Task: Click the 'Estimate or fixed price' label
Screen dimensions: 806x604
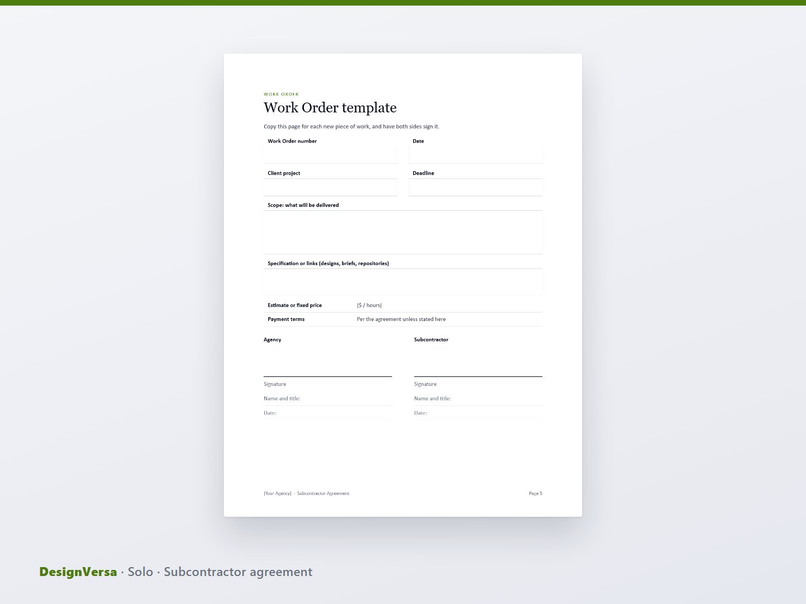Action: pos(295,305)
